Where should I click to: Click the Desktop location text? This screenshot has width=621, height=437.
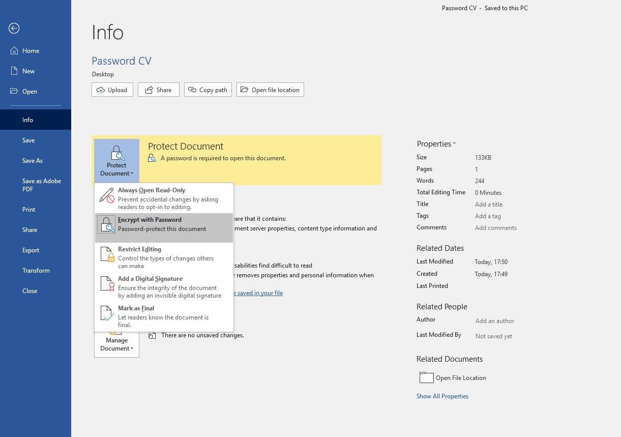[103, 74]
